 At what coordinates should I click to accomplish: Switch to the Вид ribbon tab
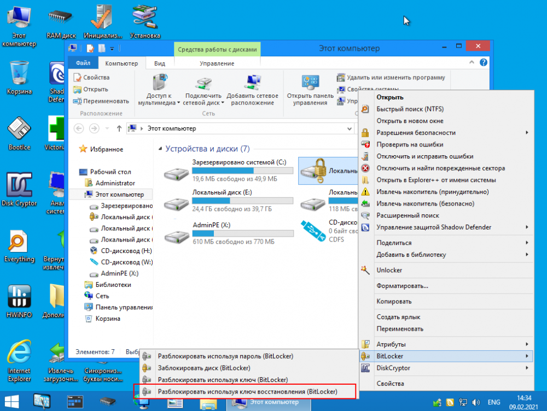click(159, 63)
